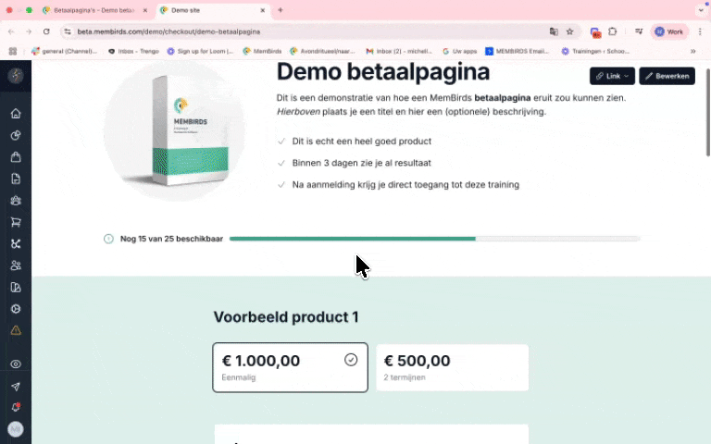Open the shopping bag products icon

pos(16,156)
